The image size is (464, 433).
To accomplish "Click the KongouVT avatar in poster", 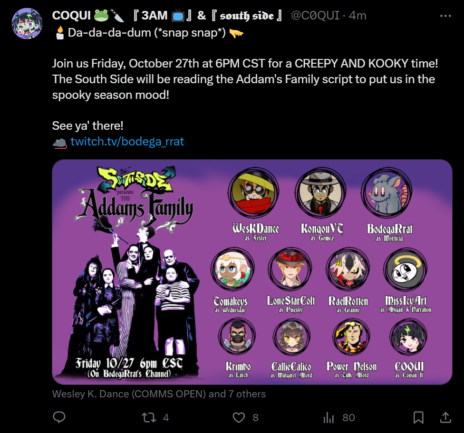I will point(321,193).
